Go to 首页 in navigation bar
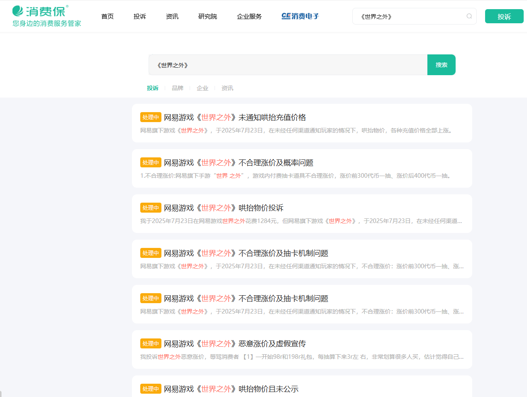 107,17
